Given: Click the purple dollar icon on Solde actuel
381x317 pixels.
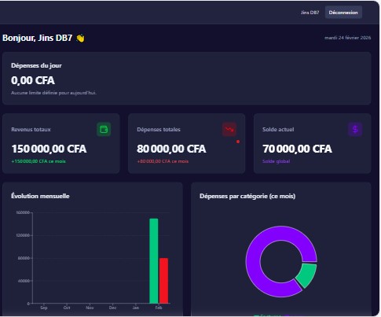Looking at the screenshot, I should coord(355,129).
